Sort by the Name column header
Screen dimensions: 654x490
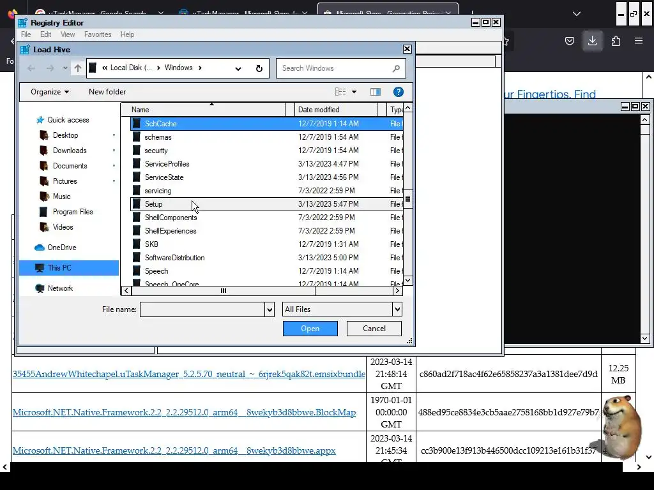[x=208, y=110]
